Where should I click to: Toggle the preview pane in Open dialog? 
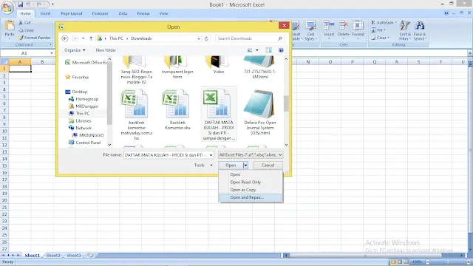[268, 50]
